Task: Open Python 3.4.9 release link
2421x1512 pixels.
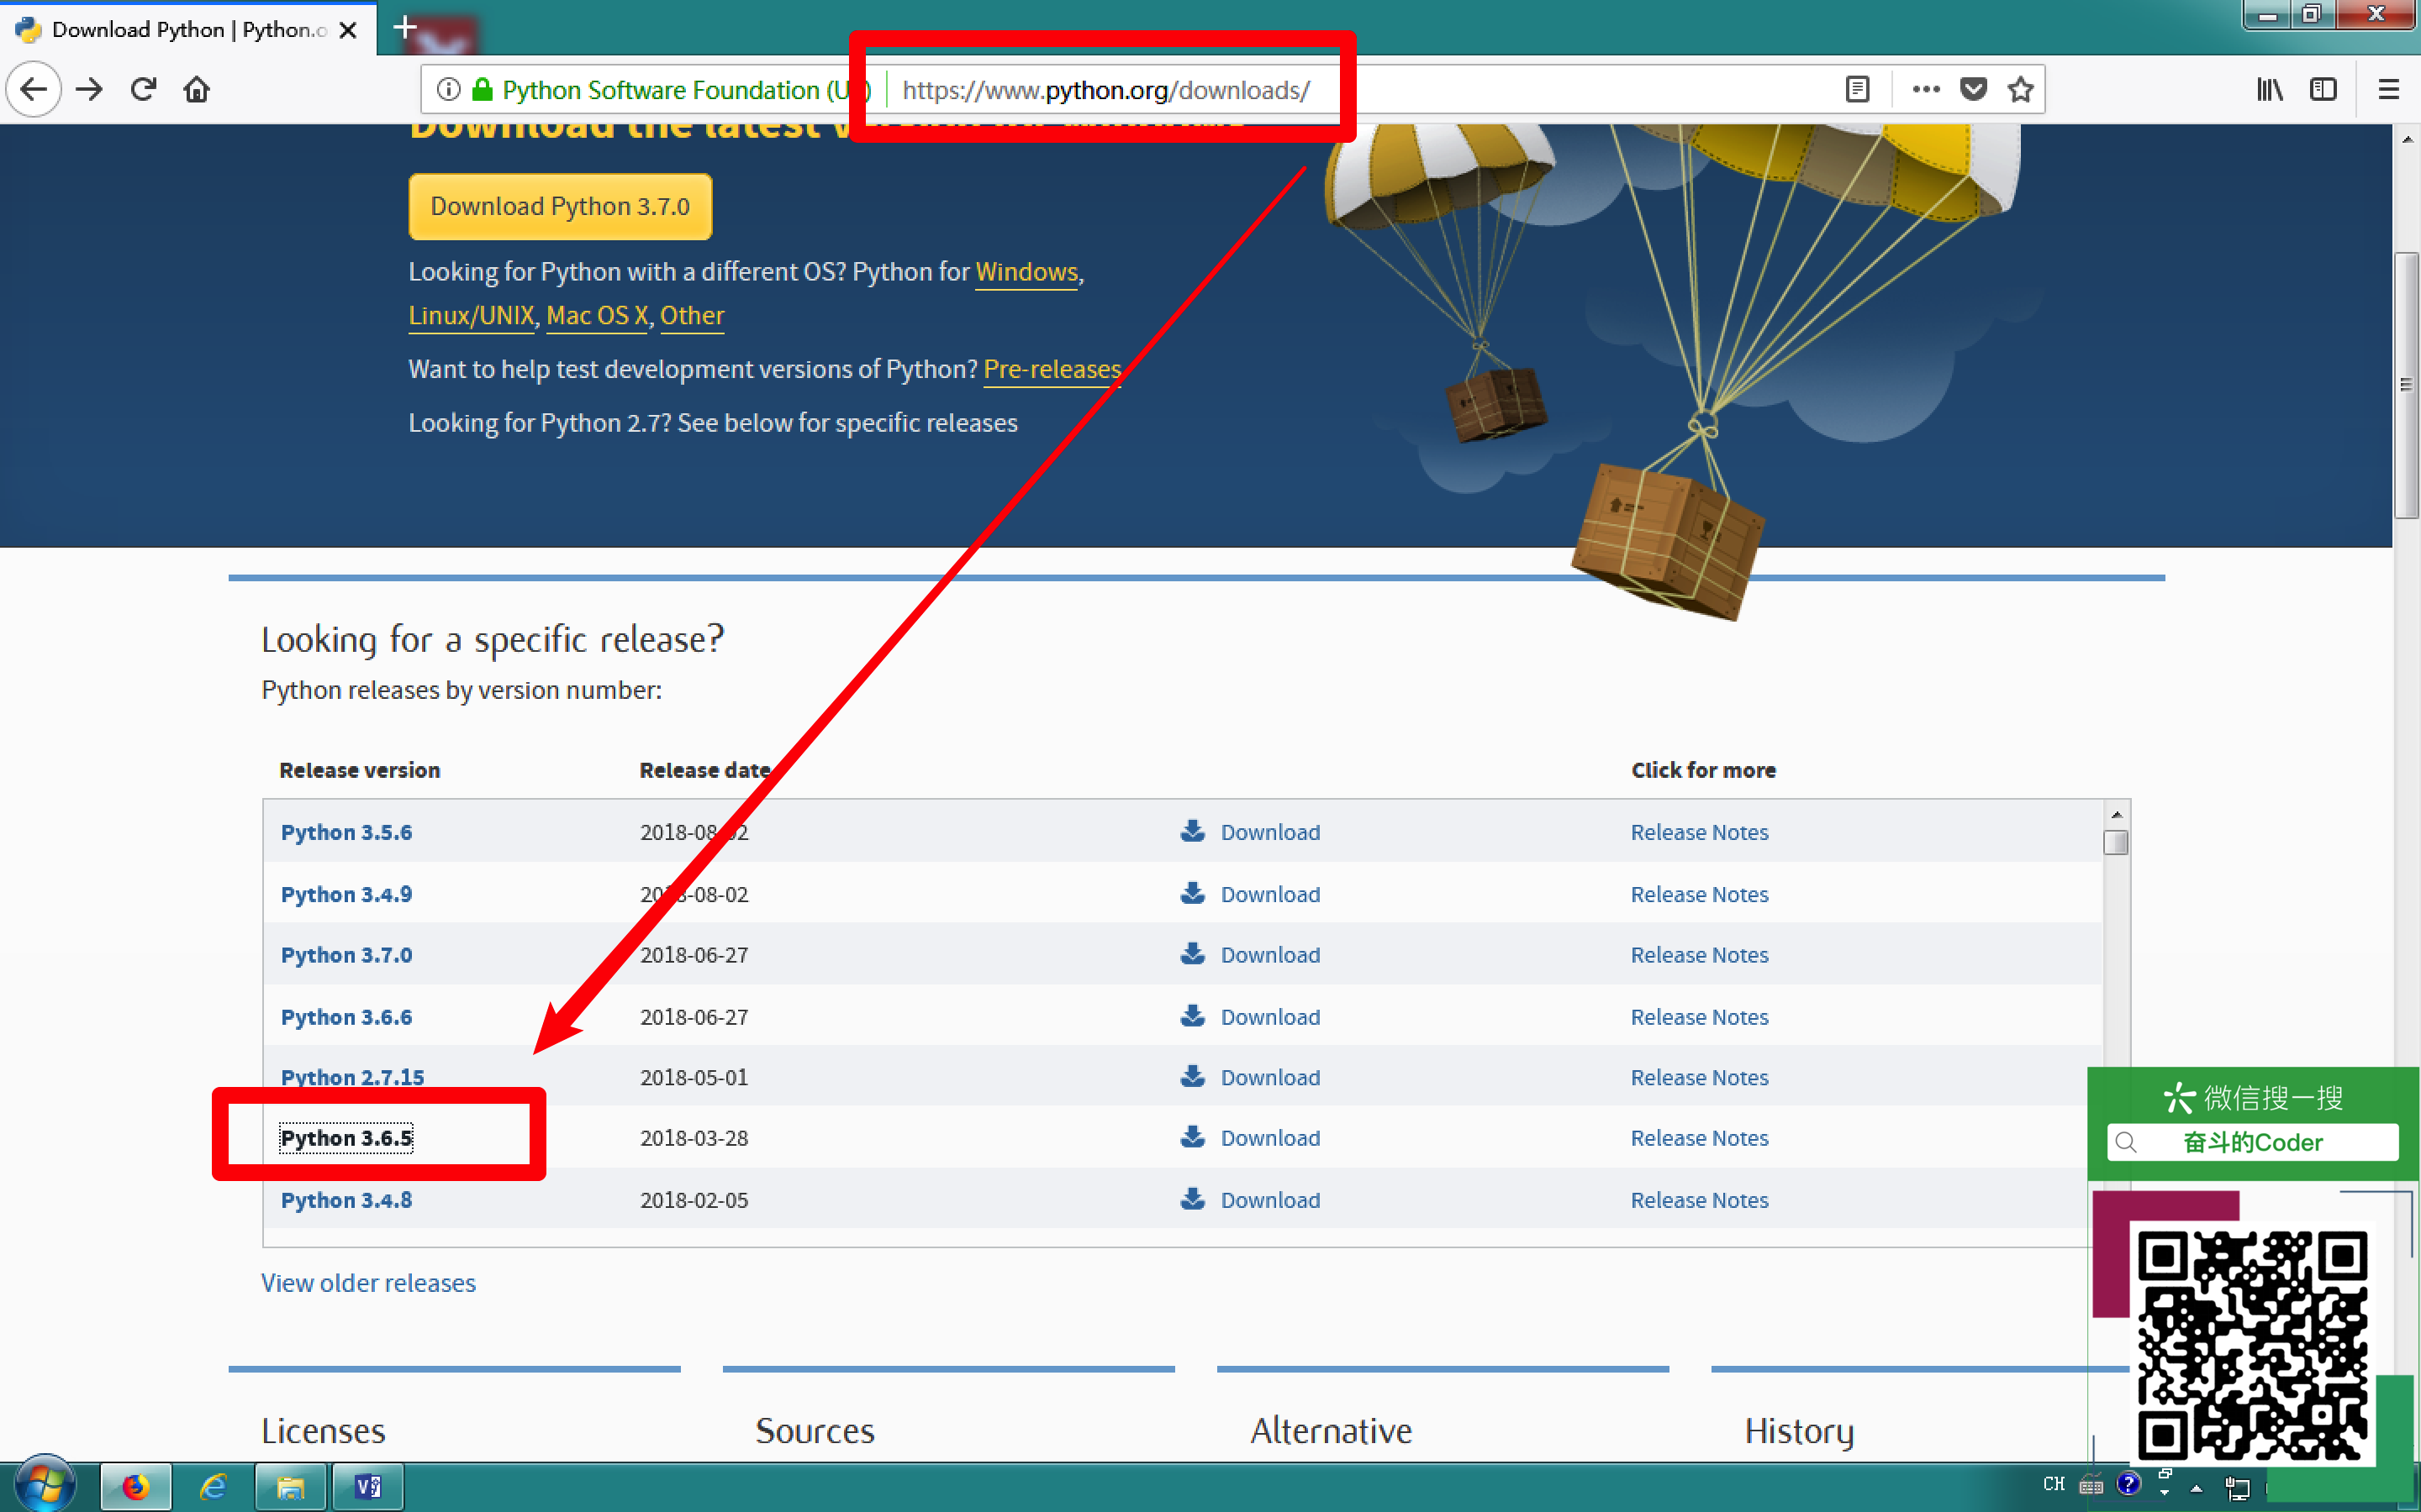Action: click(x=346, y=894)
